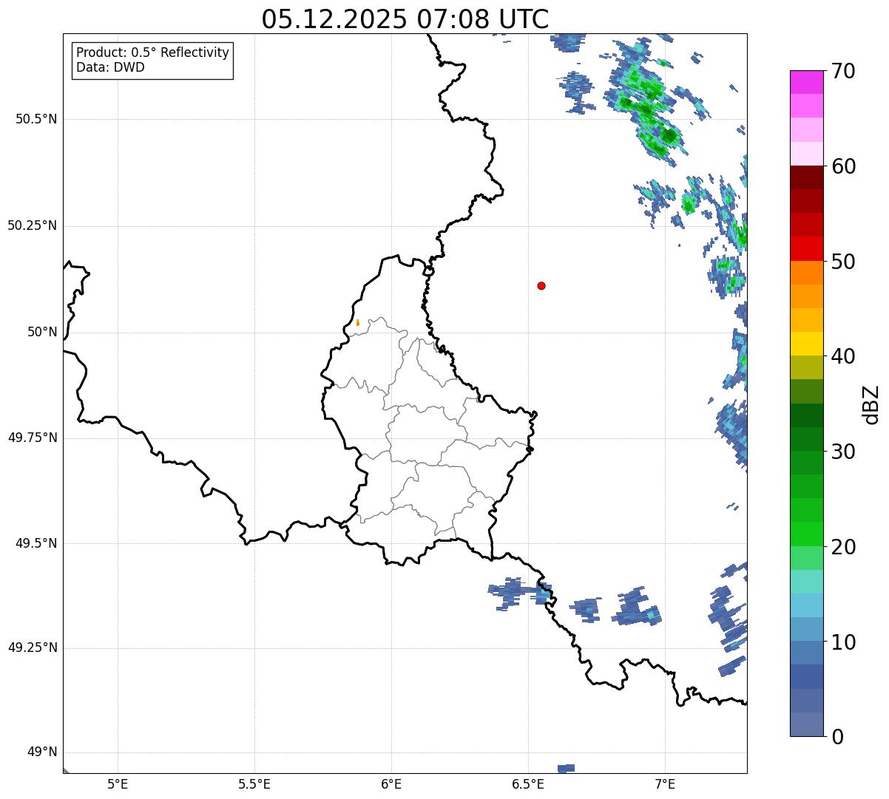Screen dimensions: 889x799
Task: Click the dark maroon colorbar segment below 60
Action: pyautogui.click(x=806, y=177)
